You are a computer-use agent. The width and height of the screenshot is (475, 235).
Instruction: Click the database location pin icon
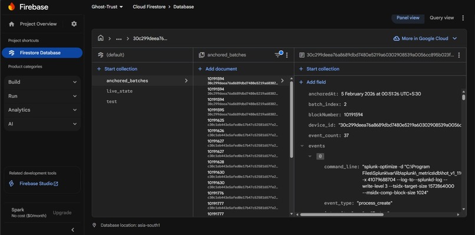94,225
